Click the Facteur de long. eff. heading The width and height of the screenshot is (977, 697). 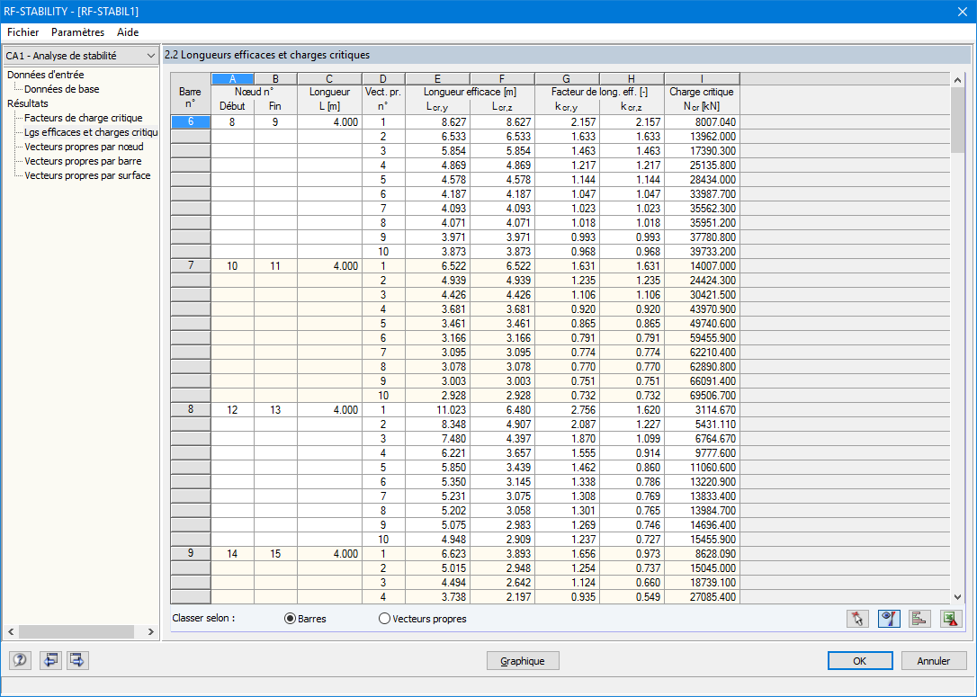599,93
